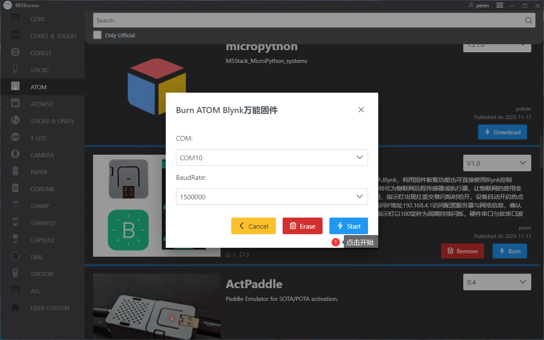Click author name pololei
544x340 pixels.
point(524,109)
